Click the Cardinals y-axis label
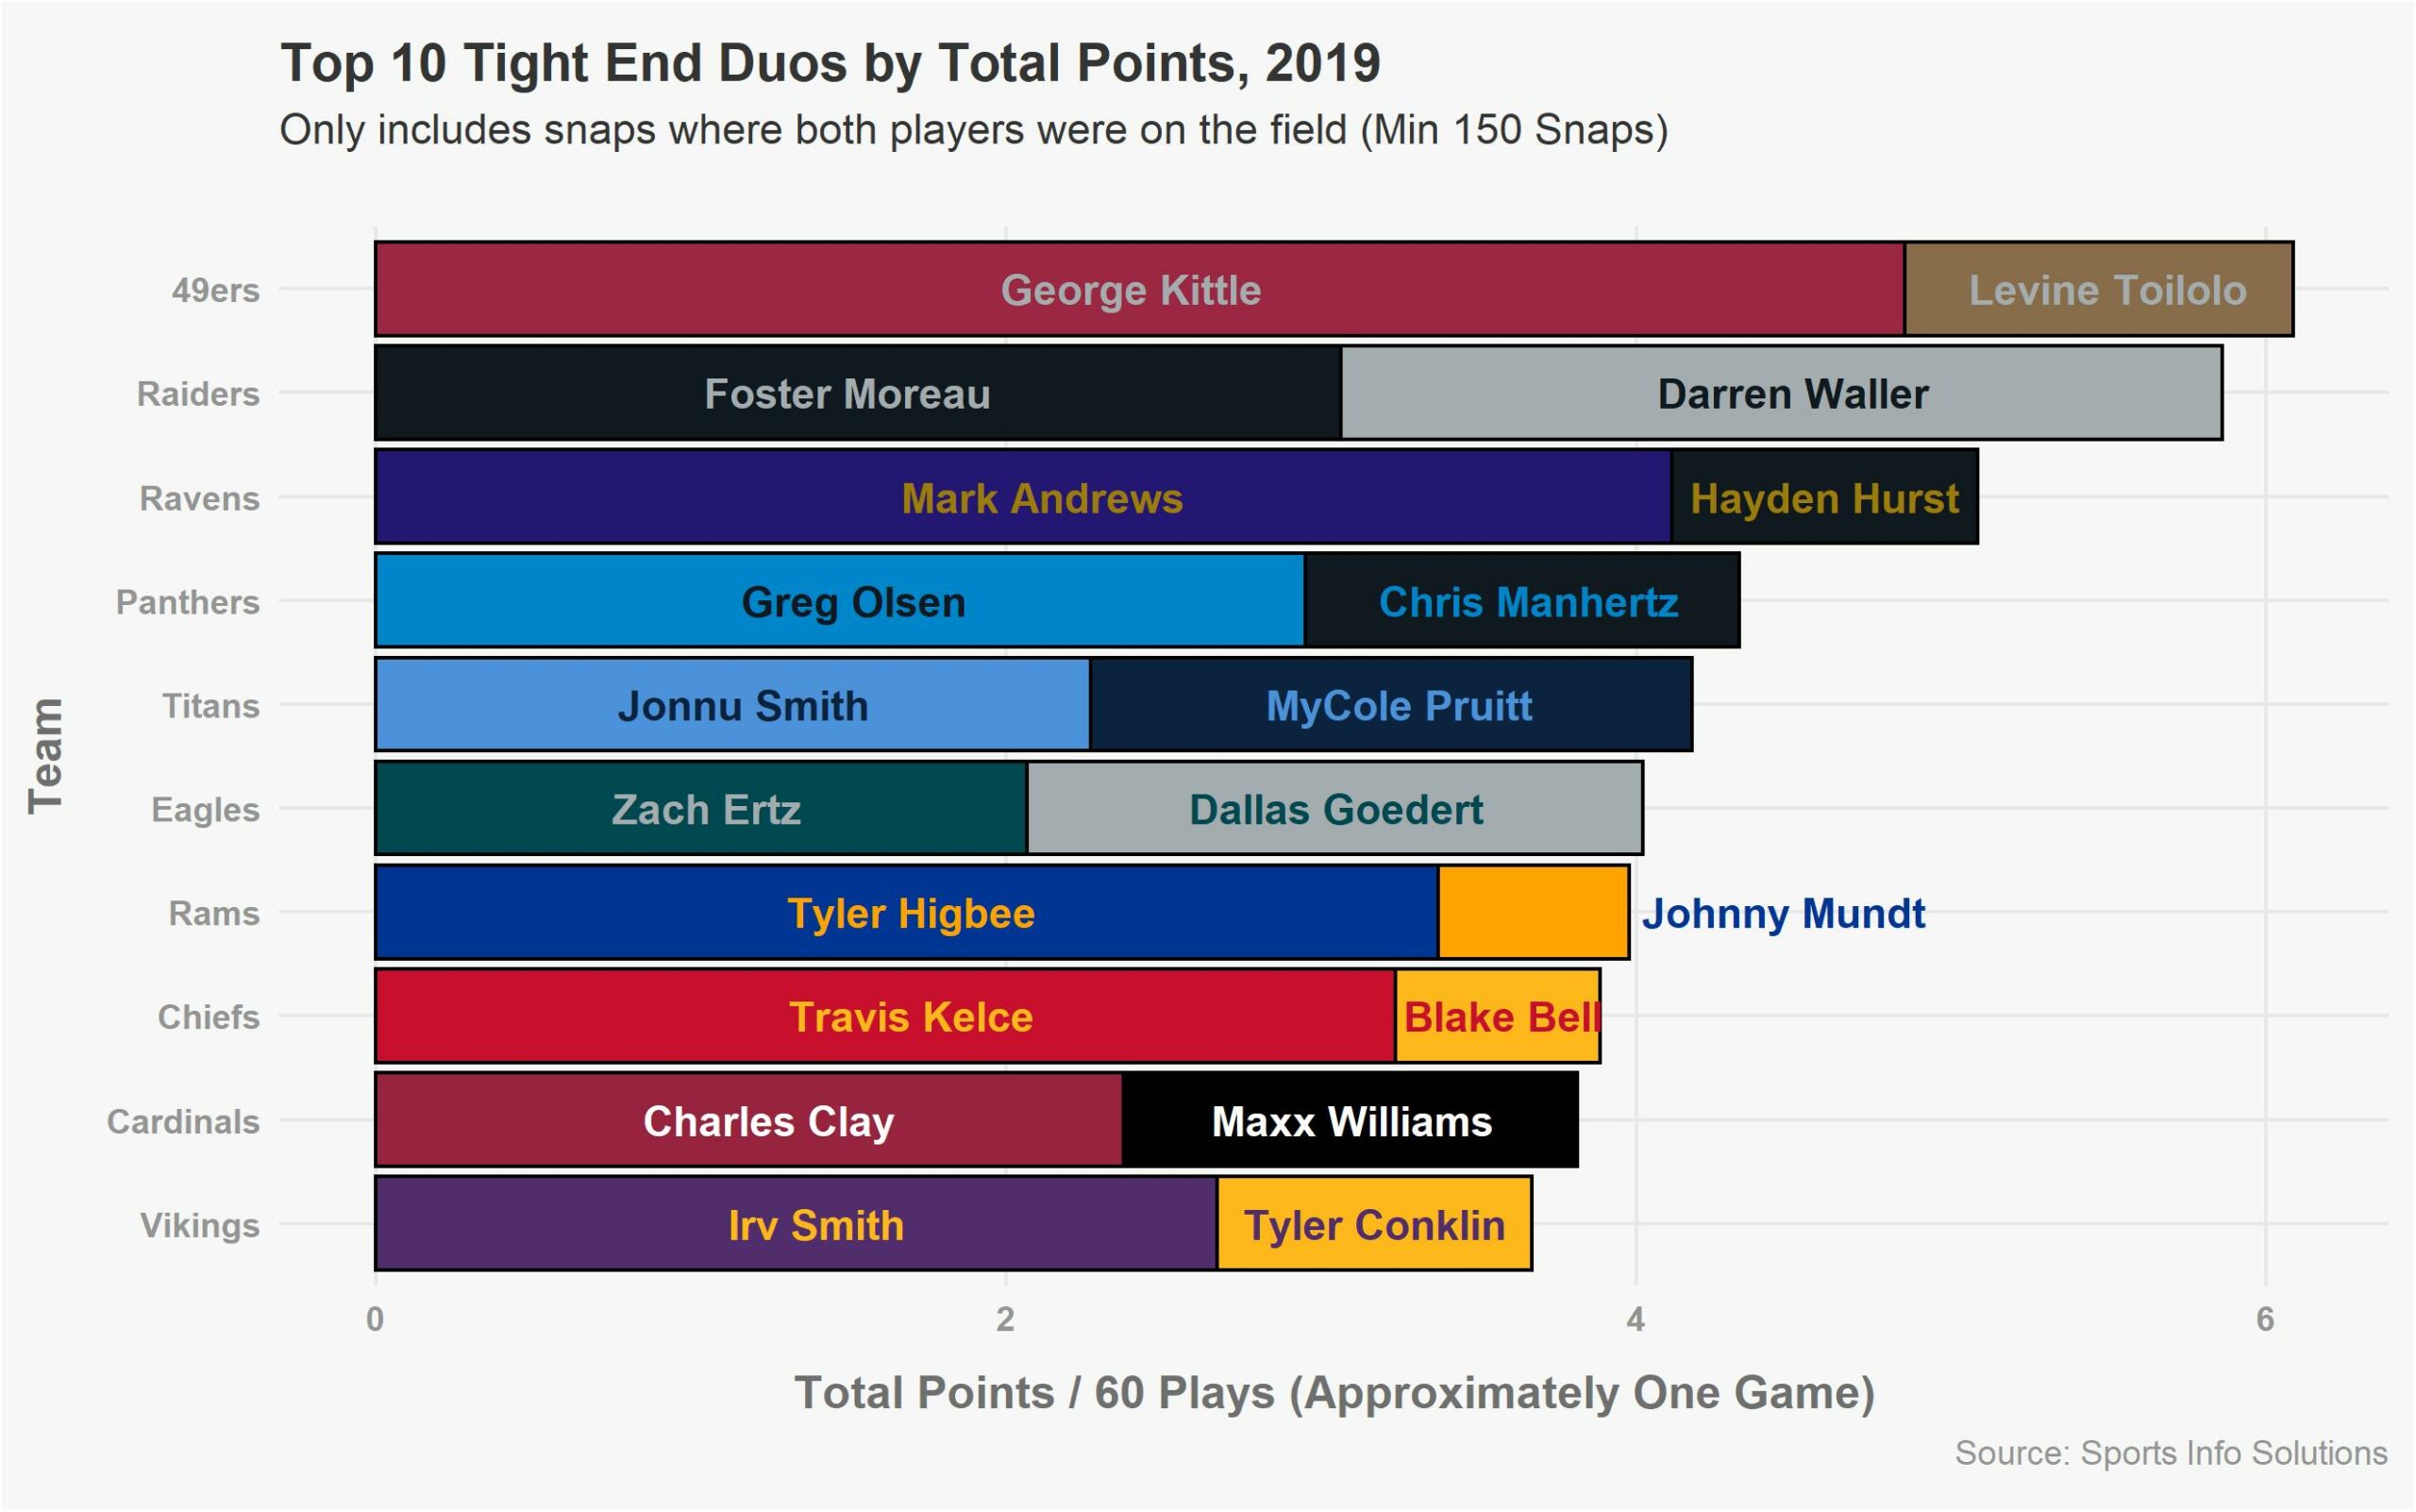The width and height of the screenshot is (2416, 1512). click(x=183, y=1121)
